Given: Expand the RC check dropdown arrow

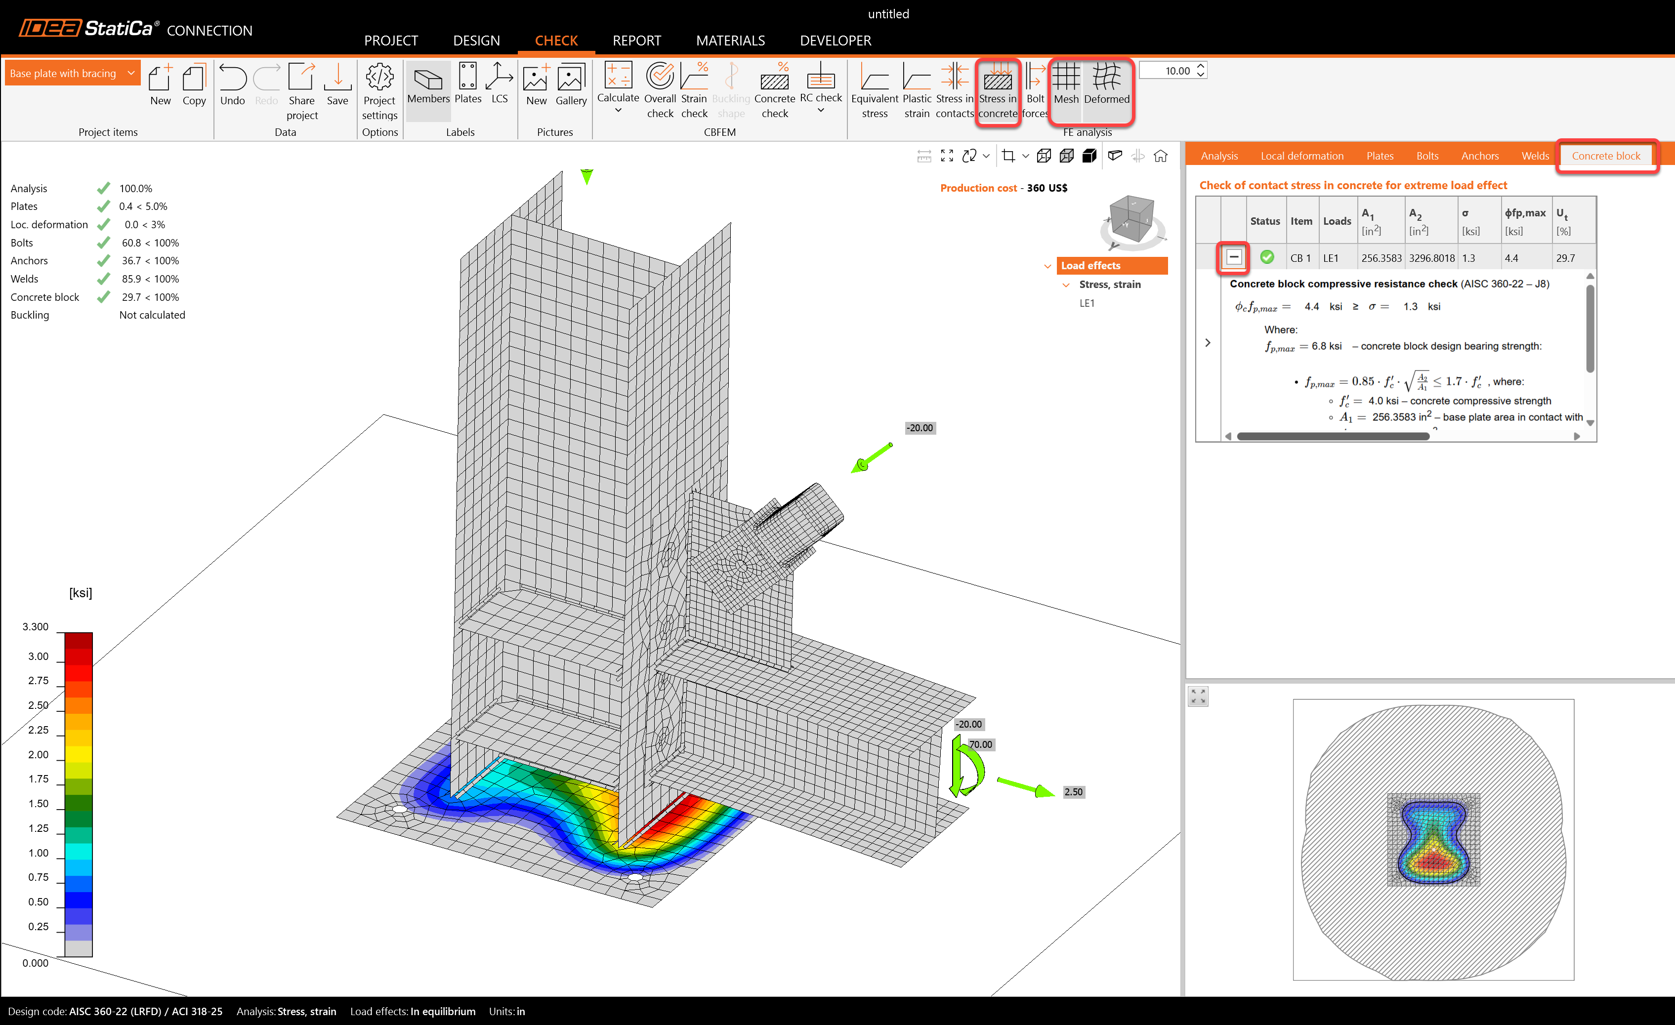Looking at the screenshot, I should coord(821,111).
